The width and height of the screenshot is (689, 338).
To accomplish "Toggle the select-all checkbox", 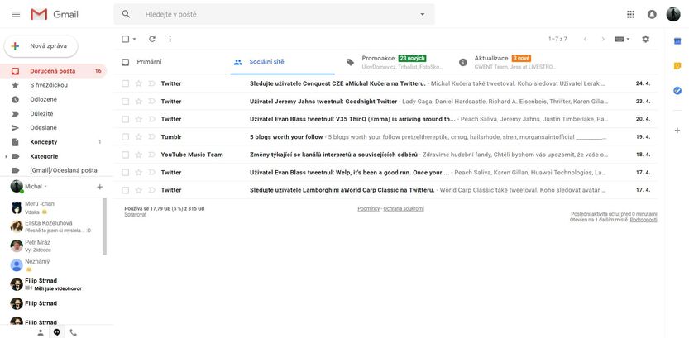I will [x=125, y=39].
